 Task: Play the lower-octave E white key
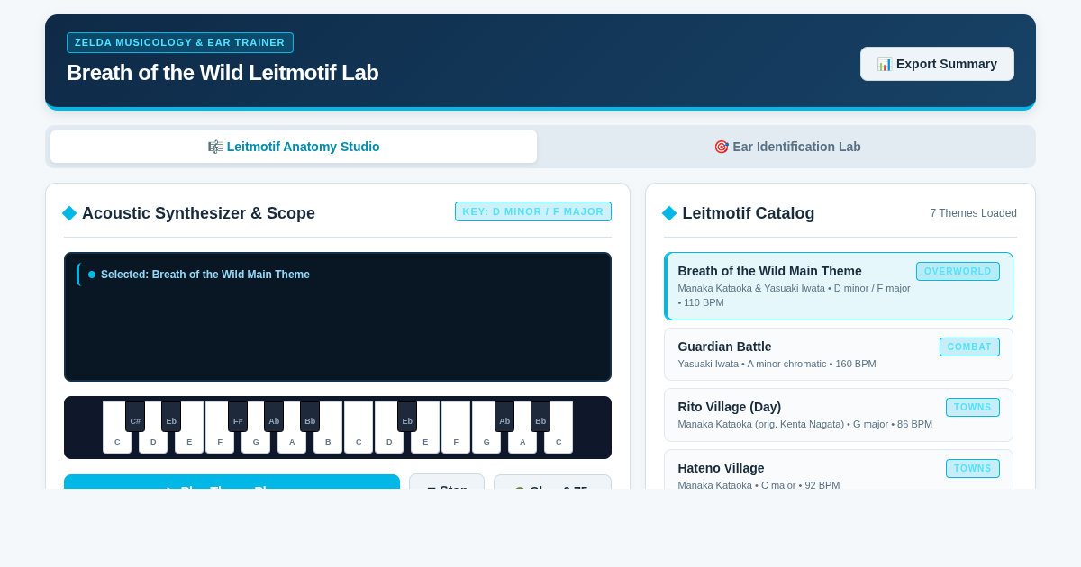pyautogui.click(x=189, y=441)
